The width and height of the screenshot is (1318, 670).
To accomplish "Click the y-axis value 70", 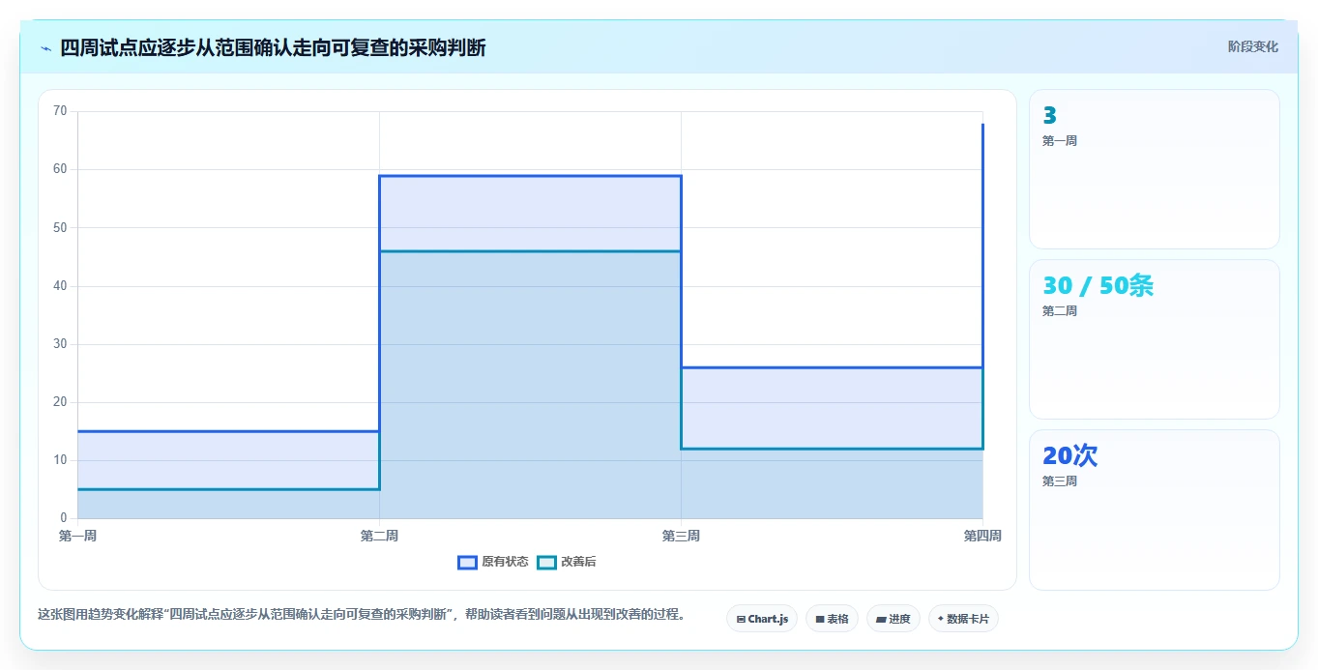I will click(x=60, y=111).
